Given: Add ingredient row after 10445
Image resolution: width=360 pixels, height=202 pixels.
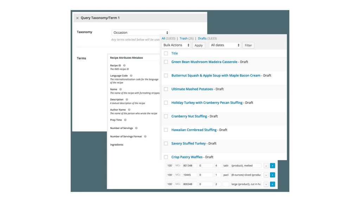Looking at the screenshot, I should (272, 175).
